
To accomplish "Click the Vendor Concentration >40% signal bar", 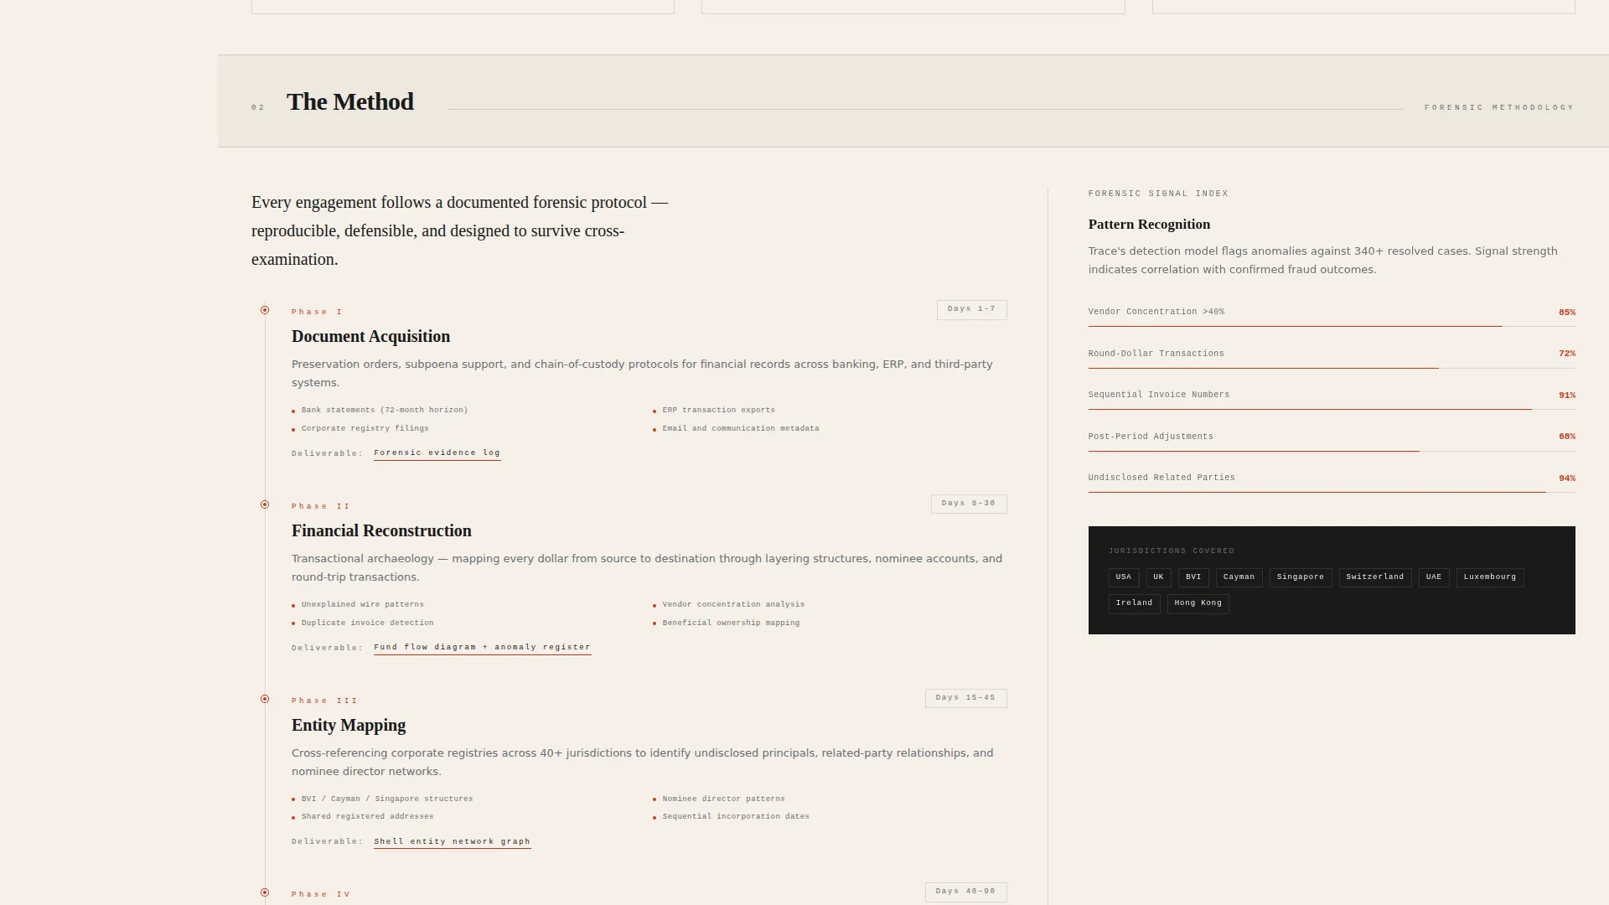I will click(x=1332, y=326).
